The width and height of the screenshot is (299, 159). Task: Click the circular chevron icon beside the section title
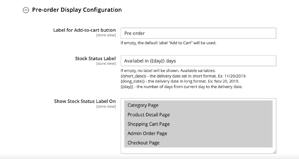tap(26, 10)
